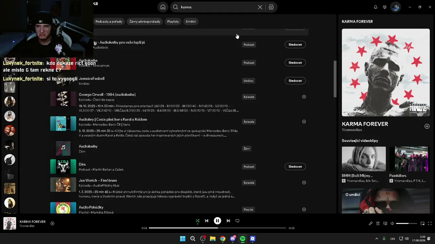Open the Audioknihy genre result

(88, 146)
